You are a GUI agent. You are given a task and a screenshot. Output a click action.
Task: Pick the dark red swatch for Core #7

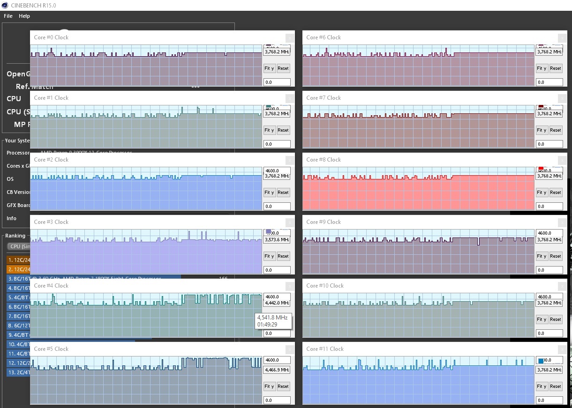point(541,106)
